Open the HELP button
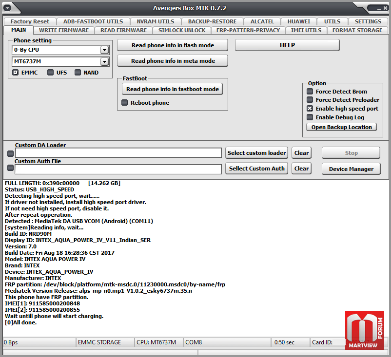 287,45
